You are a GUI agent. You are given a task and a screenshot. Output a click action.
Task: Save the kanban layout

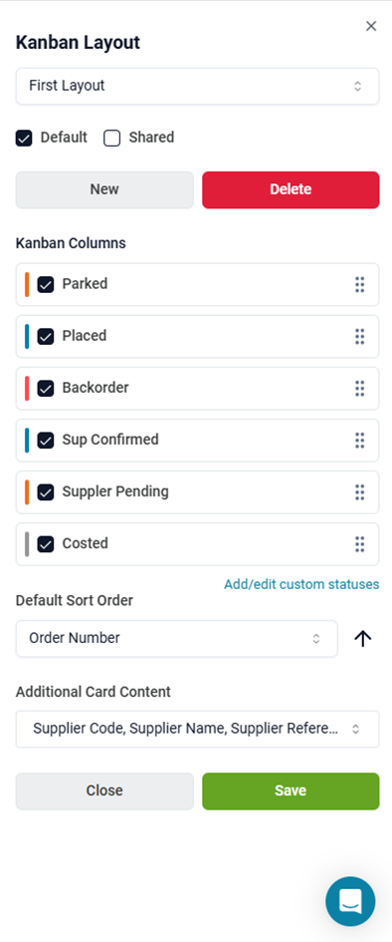pyautogui.click(x=291, y=791)
